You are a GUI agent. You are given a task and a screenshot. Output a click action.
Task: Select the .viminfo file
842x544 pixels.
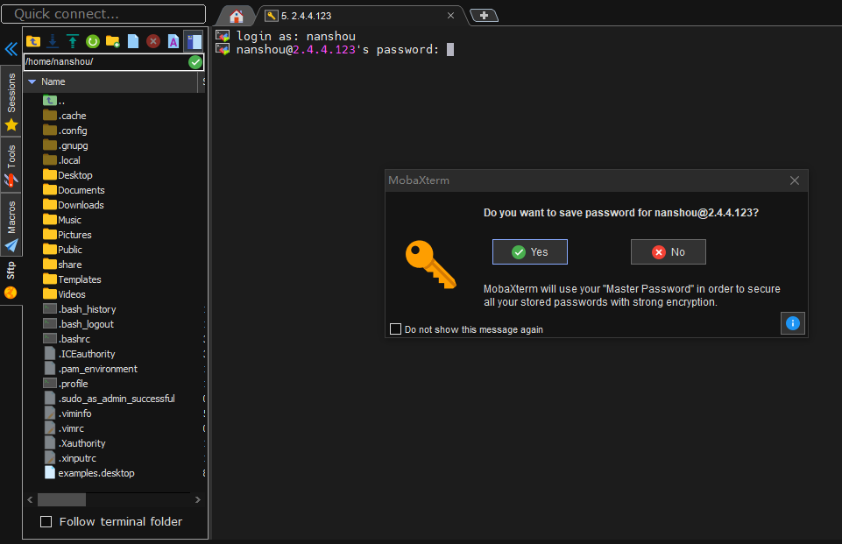pos(67,413)
